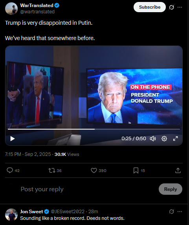Expand video to fullscreen
The width and height of the screenshot is (189, 225).
[175, 139]
